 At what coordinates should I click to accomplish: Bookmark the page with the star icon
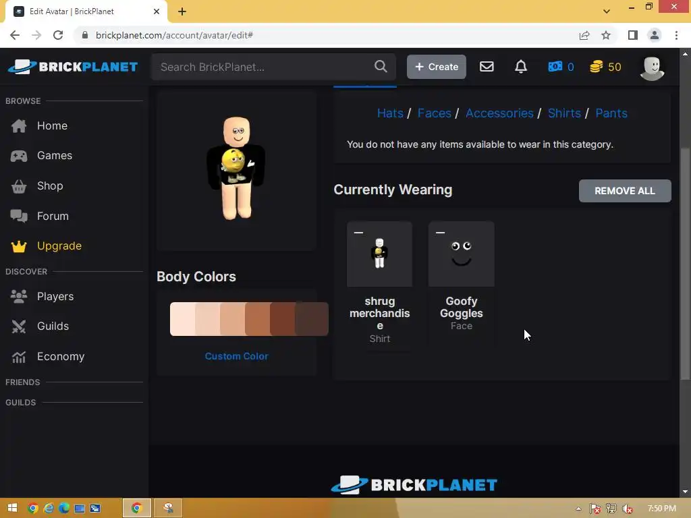pos(606,35)
